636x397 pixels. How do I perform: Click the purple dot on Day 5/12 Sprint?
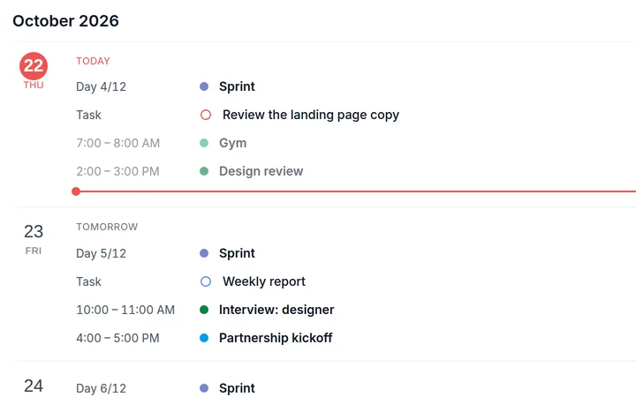[x=204, y=253]
